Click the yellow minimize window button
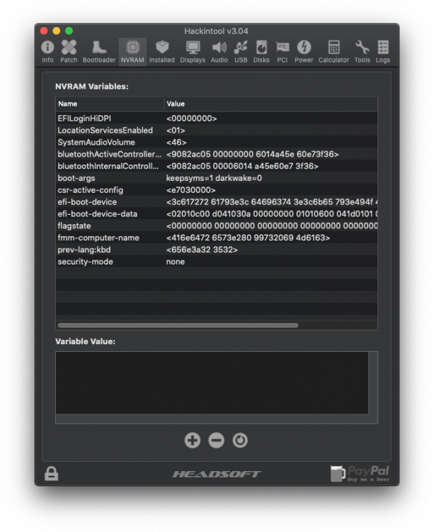The width and height of the screenshot is (434, 532). point(57,31)
